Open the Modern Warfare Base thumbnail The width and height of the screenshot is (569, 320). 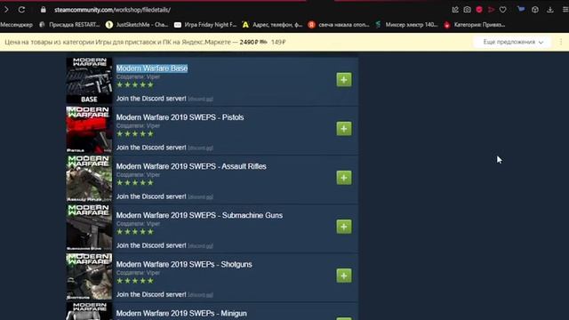(89, 81)
